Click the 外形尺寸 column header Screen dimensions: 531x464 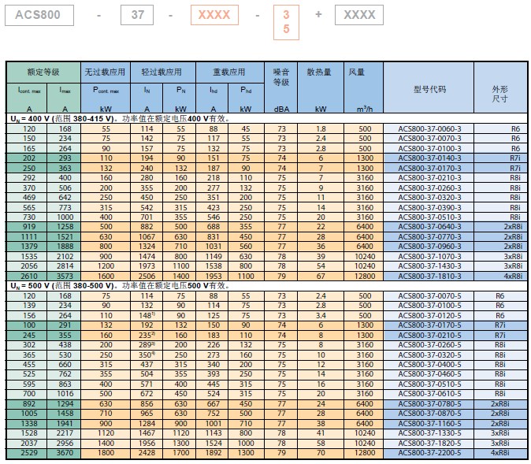click(500, 94)
